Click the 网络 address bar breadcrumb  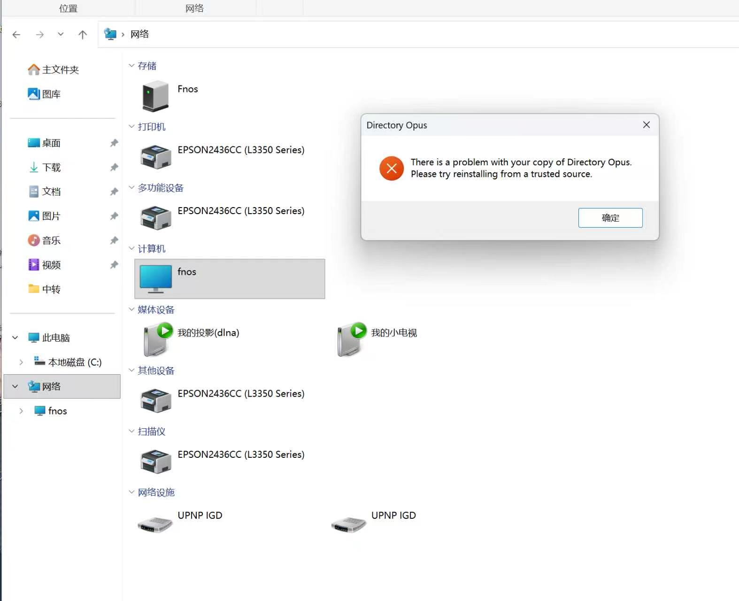(139, 34)
